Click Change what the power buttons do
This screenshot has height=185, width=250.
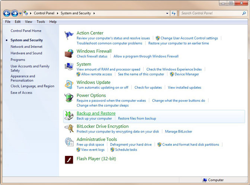[x=179, y=101]
